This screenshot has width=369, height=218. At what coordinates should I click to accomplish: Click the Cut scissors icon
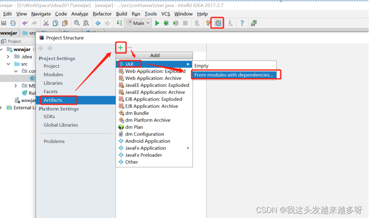click(46, 23)
